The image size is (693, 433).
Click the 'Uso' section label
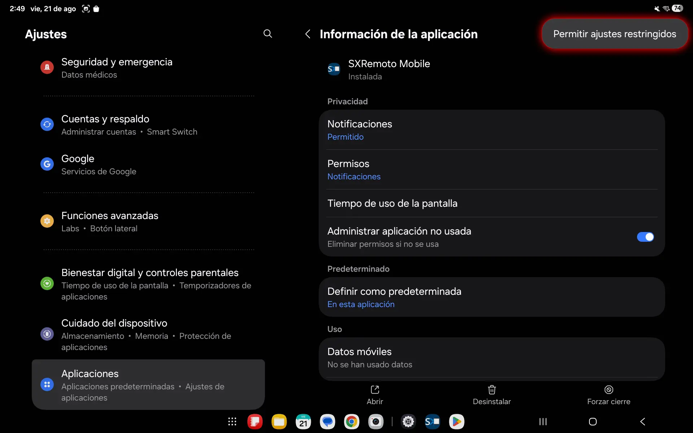click(334, 329)
